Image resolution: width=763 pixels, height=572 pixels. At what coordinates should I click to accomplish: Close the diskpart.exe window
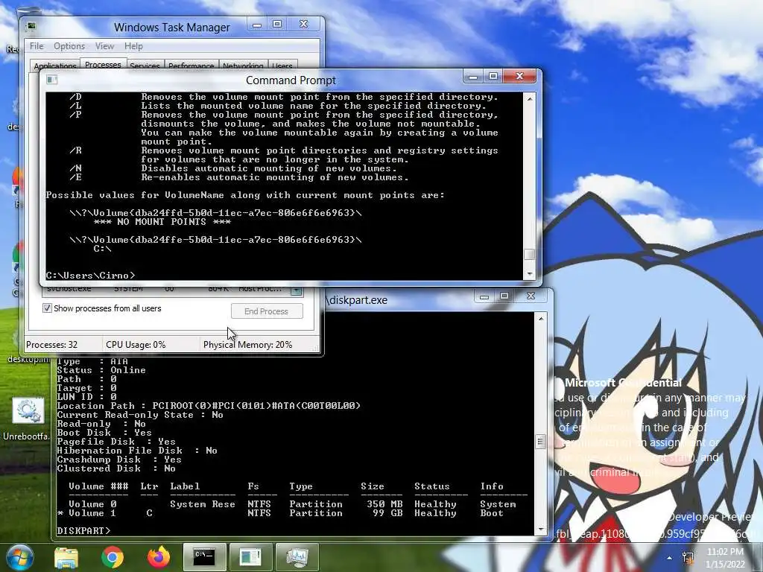point(531,296)
